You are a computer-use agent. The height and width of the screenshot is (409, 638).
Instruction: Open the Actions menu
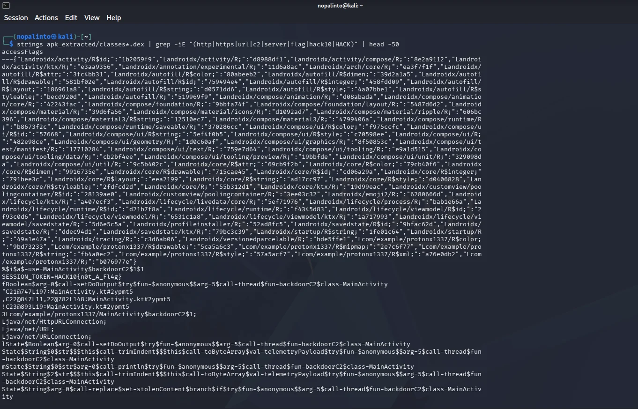(x=46, y=18)
